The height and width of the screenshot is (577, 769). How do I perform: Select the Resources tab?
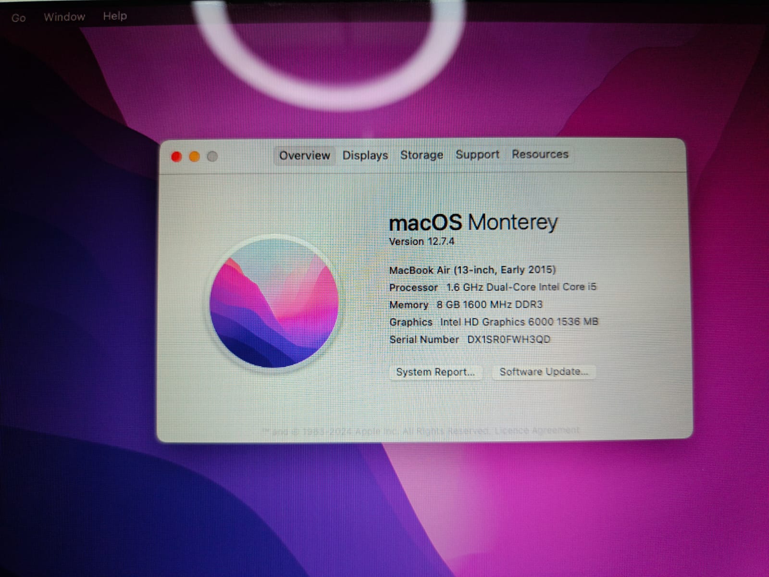coord(540,154)
